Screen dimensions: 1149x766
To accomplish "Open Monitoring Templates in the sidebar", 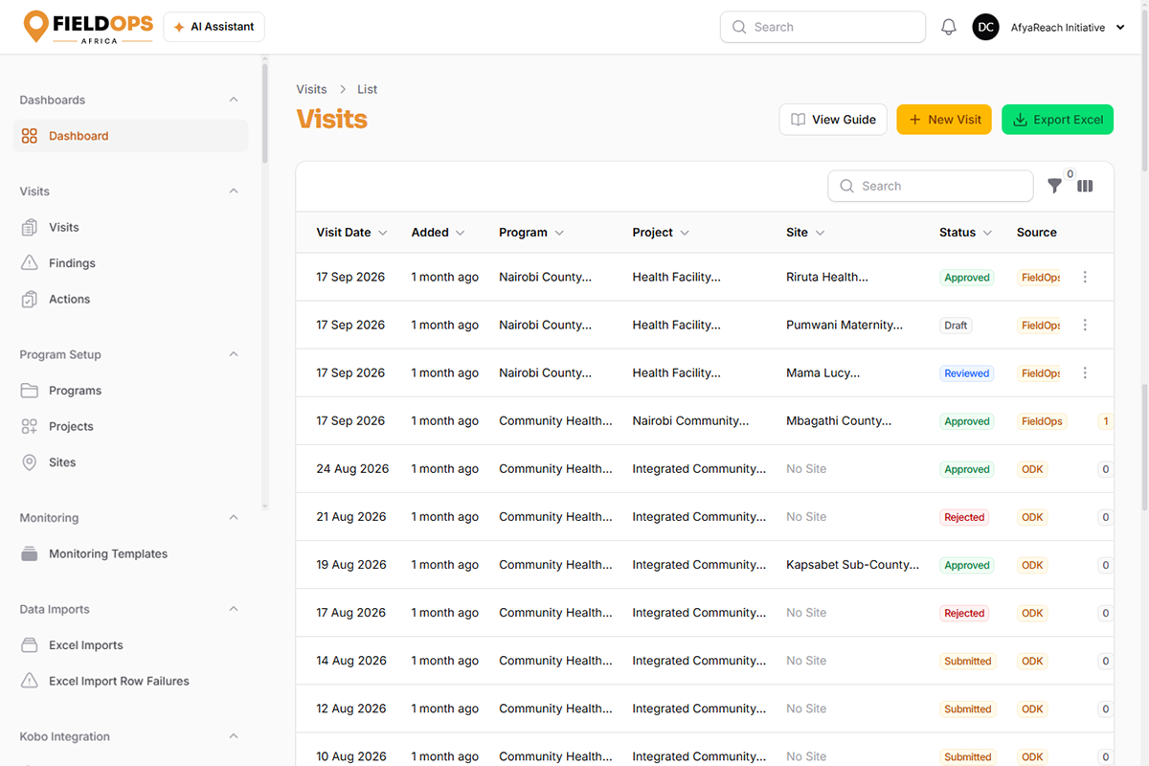I will 131,554.
